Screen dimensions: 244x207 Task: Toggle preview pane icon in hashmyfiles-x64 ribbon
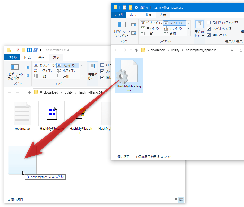pyautogui.click(x=27, y=67)
